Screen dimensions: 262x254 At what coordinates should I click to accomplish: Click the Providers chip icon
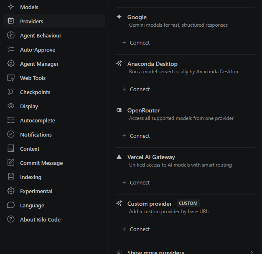click(x=11, y=21)
